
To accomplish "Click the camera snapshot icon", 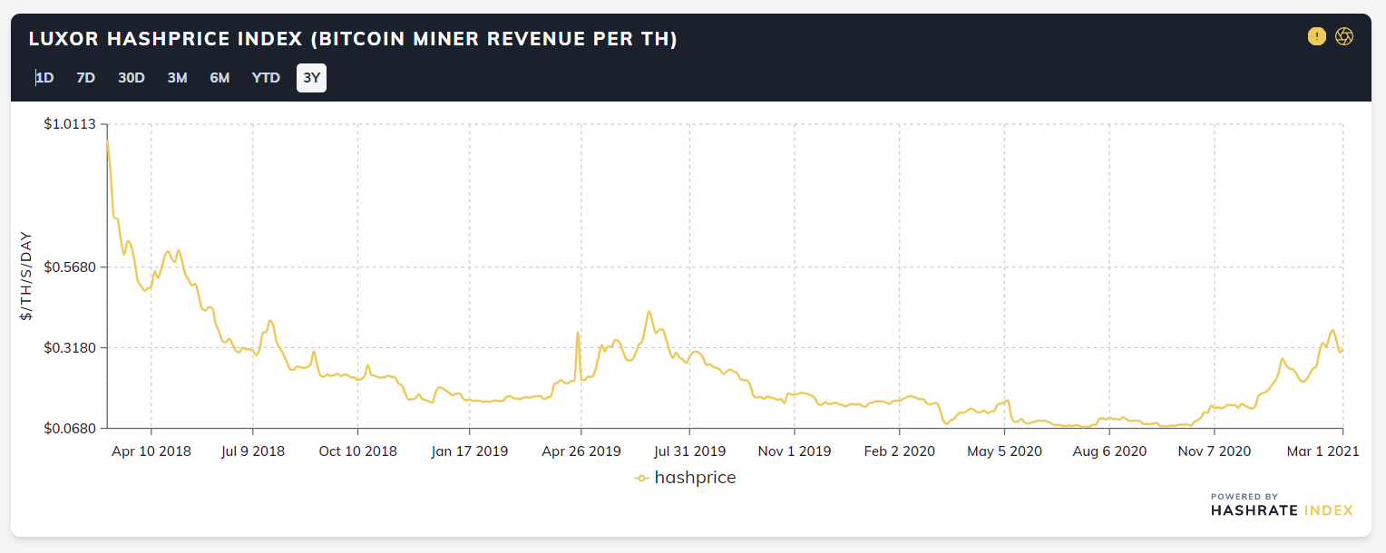I will pos(1344,36).
